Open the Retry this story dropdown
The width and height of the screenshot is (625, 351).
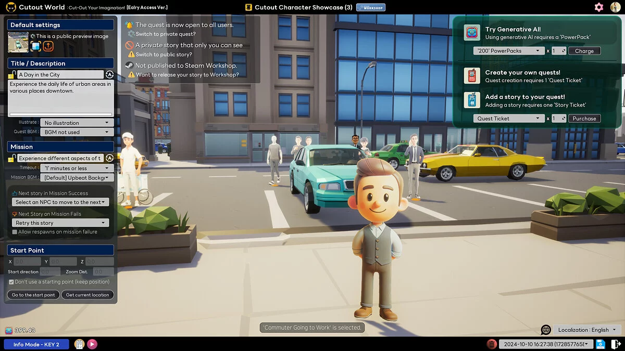point(60,223)
